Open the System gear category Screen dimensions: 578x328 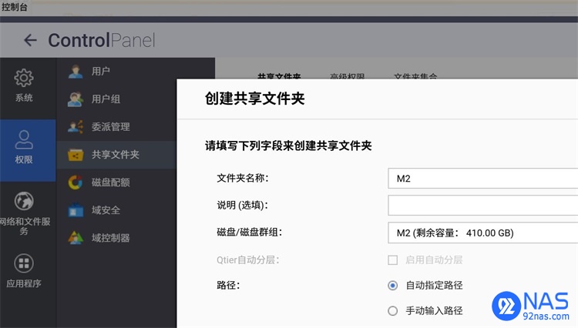[24, 78]
